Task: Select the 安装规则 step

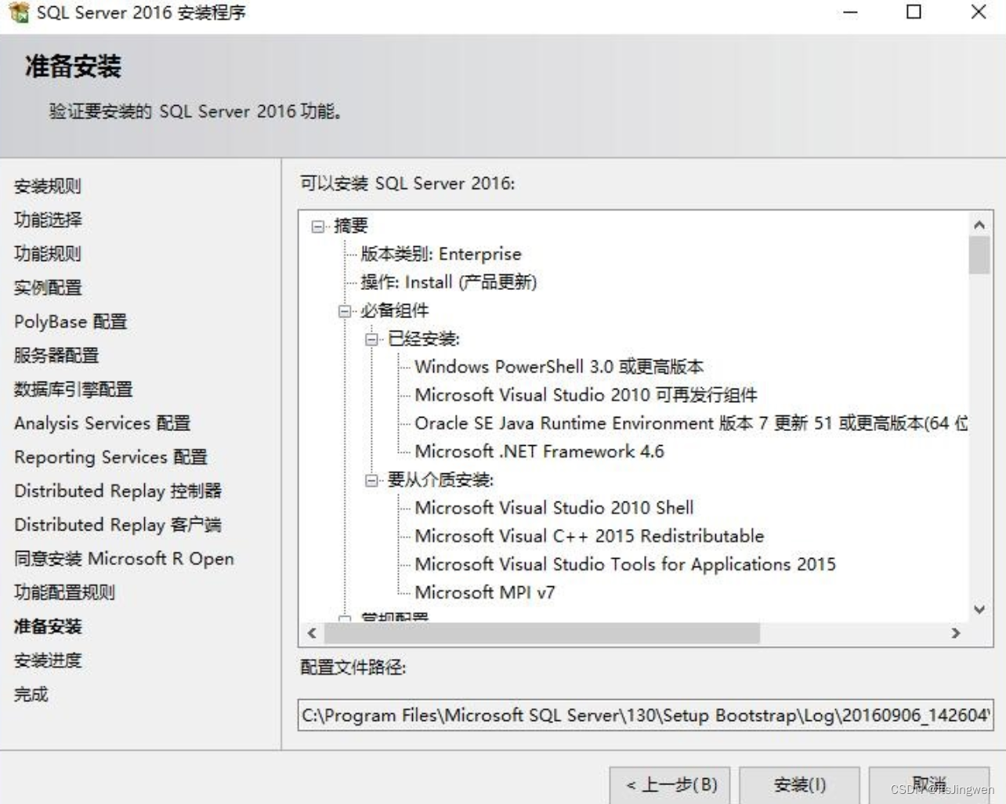Action: (48, 186)
